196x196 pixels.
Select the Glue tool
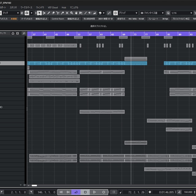[x=62, y=13]
